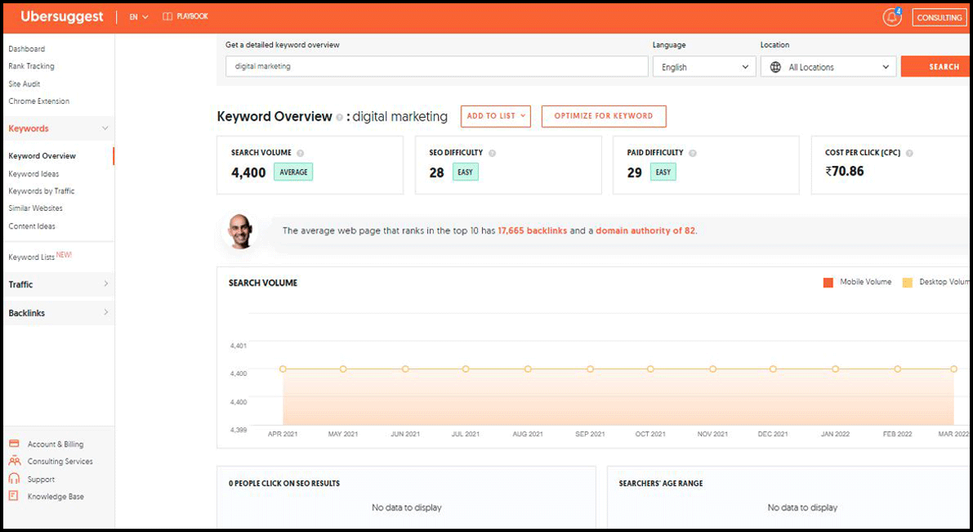Open the Add to List dropdown
973x532 pixels.
tap(496, 116)
